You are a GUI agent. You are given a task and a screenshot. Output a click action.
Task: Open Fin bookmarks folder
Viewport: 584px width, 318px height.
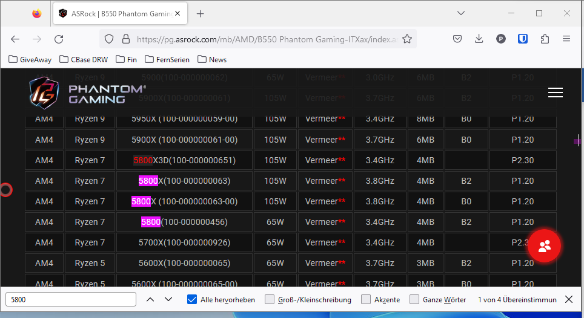pos(126,59)
